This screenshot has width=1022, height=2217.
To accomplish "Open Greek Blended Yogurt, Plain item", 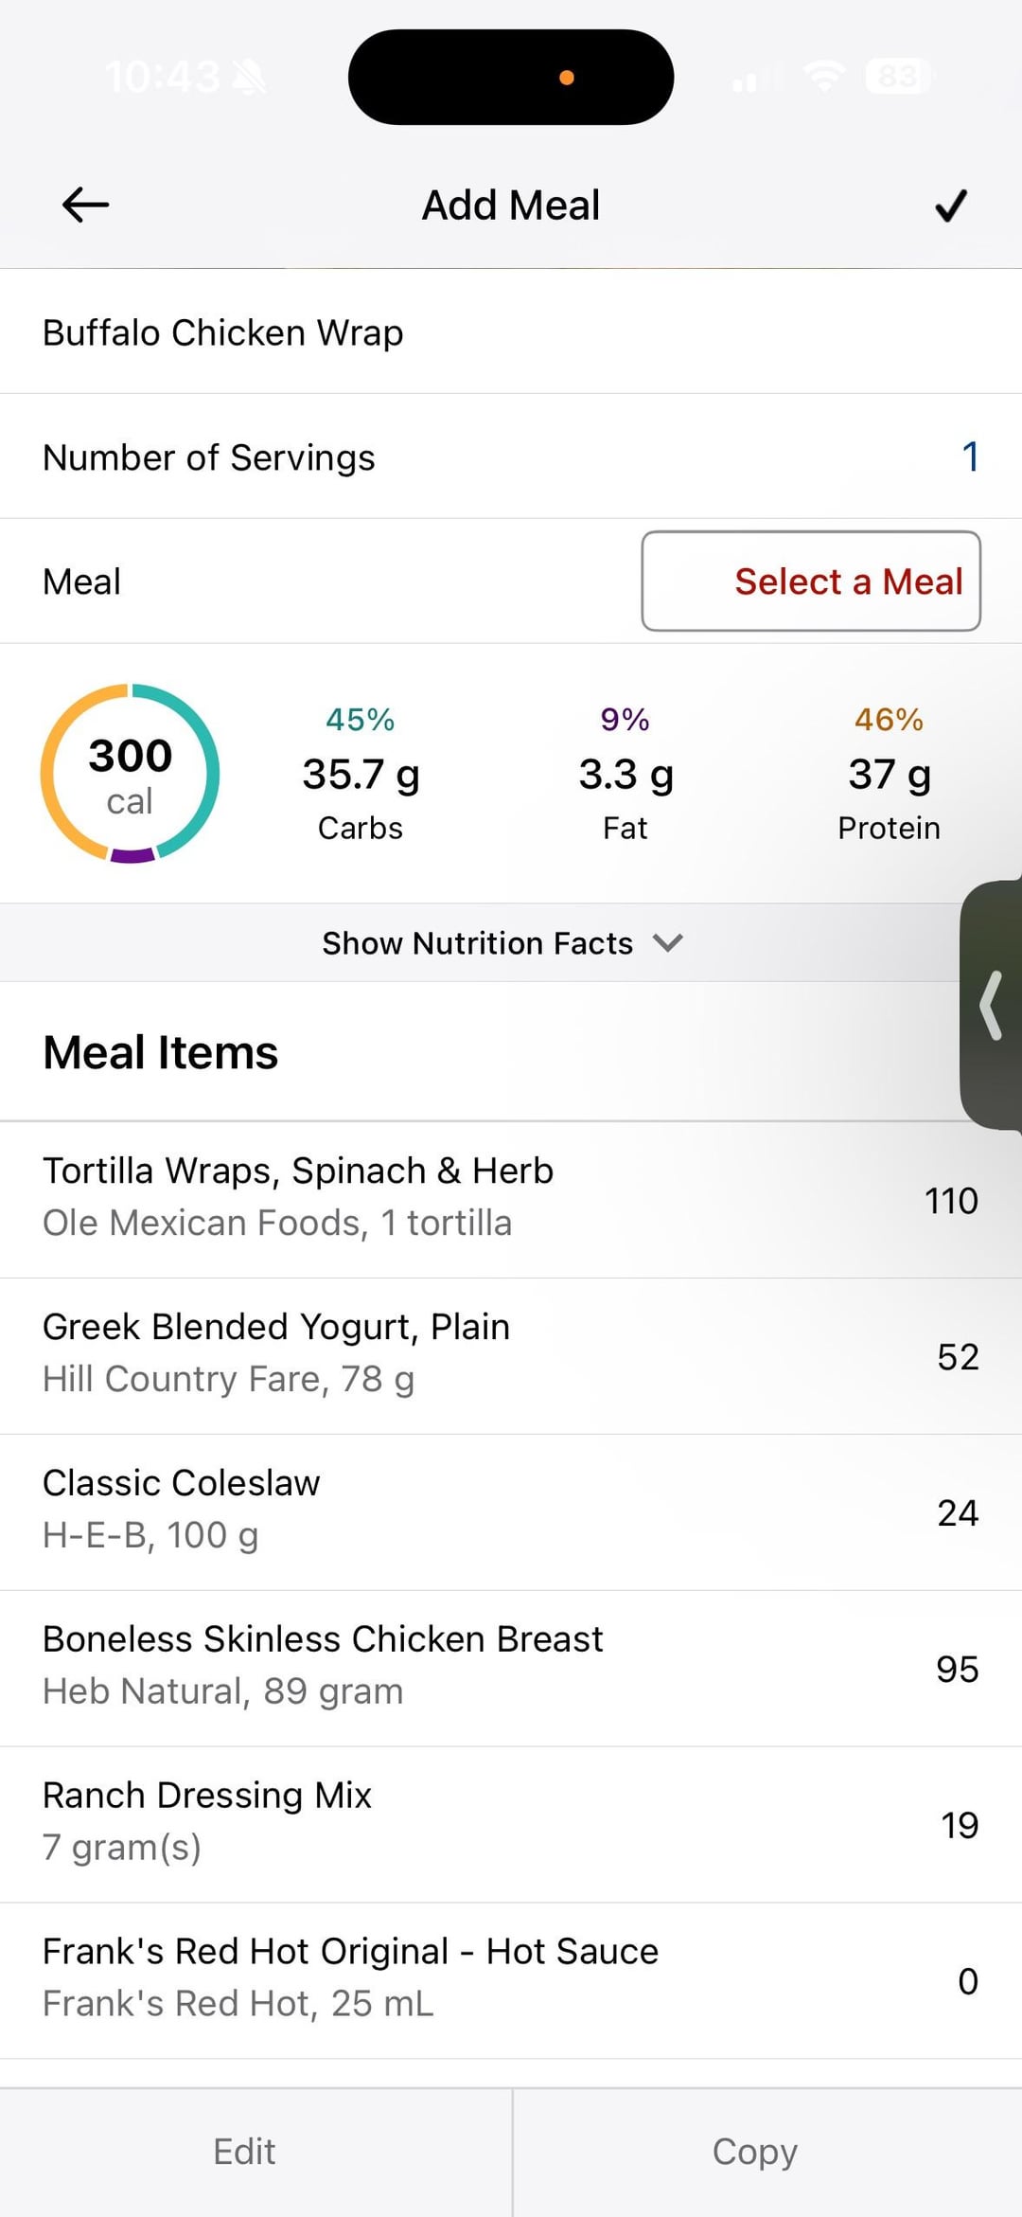I will tap(511, 1355).
